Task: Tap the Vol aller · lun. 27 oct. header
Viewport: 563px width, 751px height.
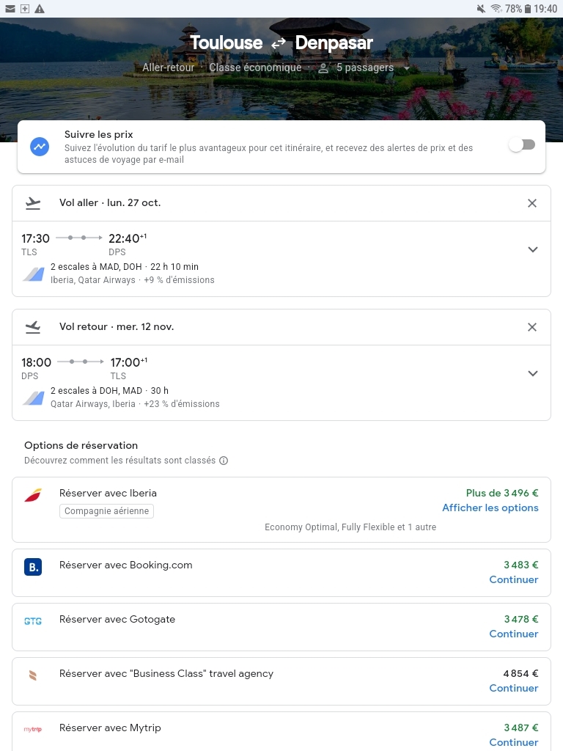Action: click(110, 202)
